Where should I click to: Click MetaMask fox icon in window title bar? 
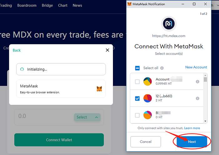point(130,4)
